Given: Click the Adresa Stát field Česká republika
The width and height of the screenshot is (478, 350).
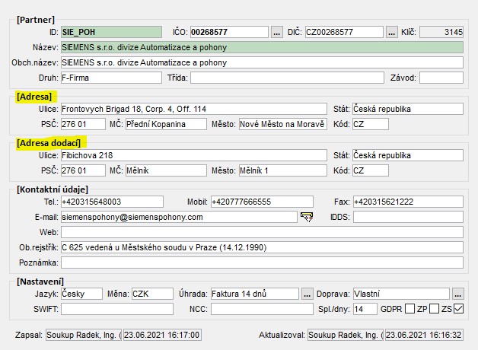Looking at the screenshot, I should (408, 109).
